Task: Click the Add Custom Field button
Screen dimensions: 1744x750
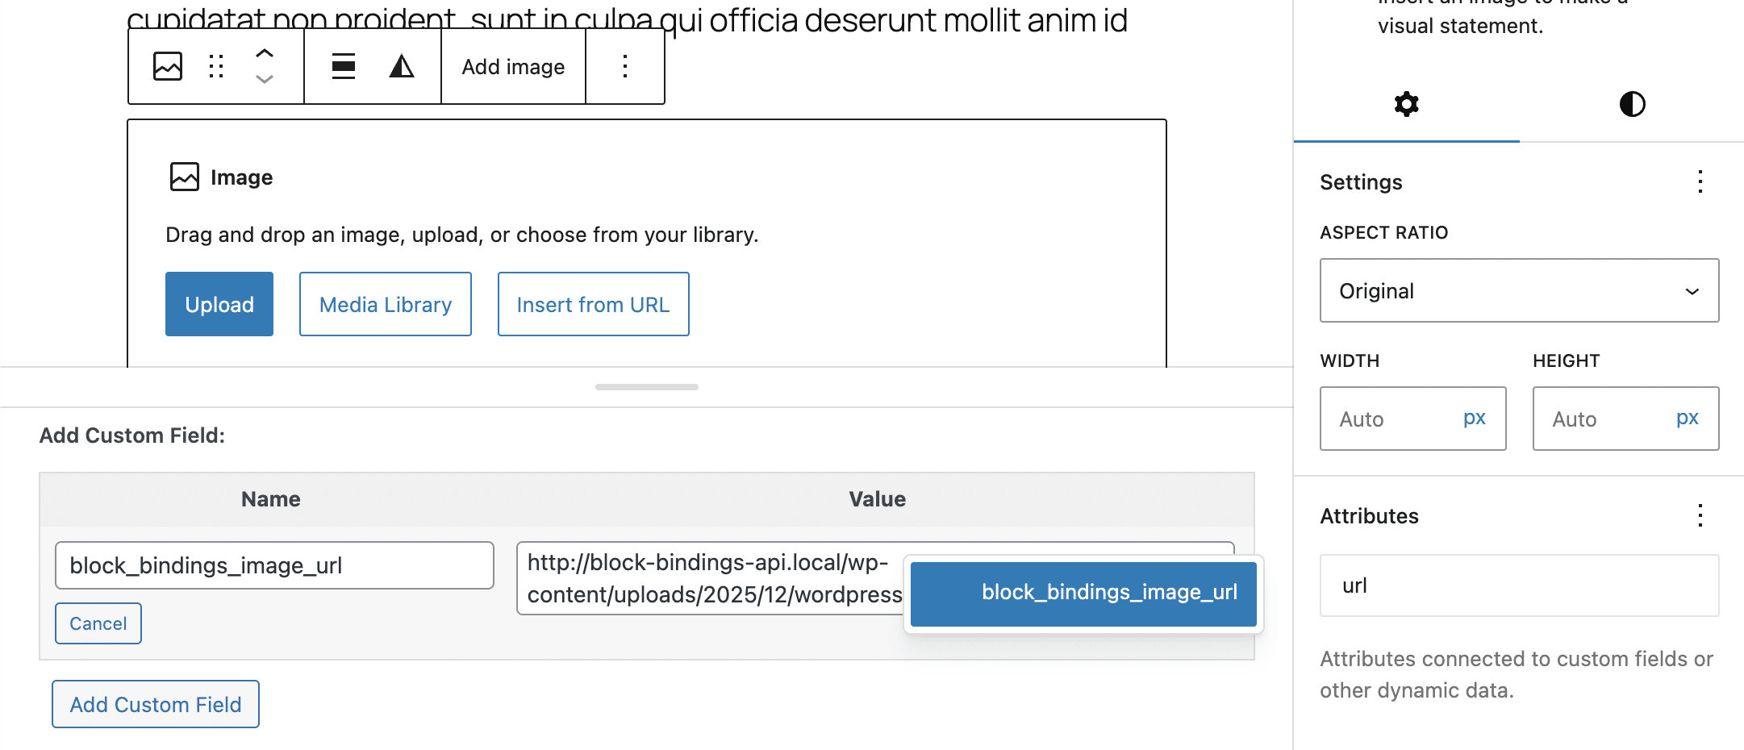Action: click(155, 704)
